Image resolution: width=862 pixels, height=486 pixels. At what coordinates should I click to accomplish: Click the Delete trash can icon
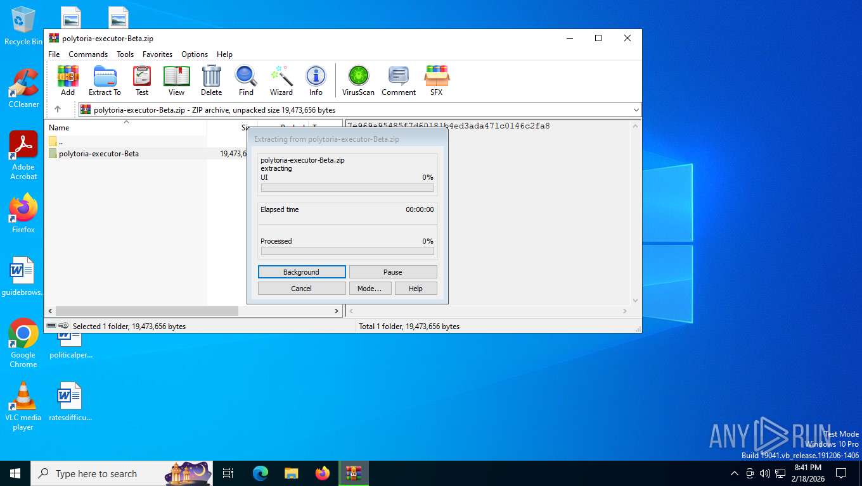211,80
